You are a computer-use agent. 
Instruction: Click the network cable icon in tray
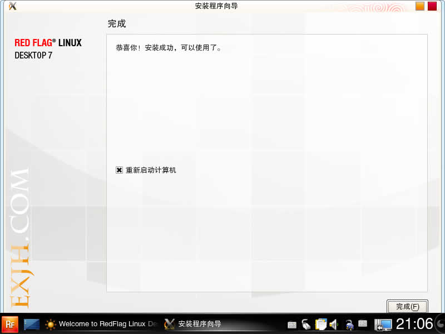tap(306, 324)
